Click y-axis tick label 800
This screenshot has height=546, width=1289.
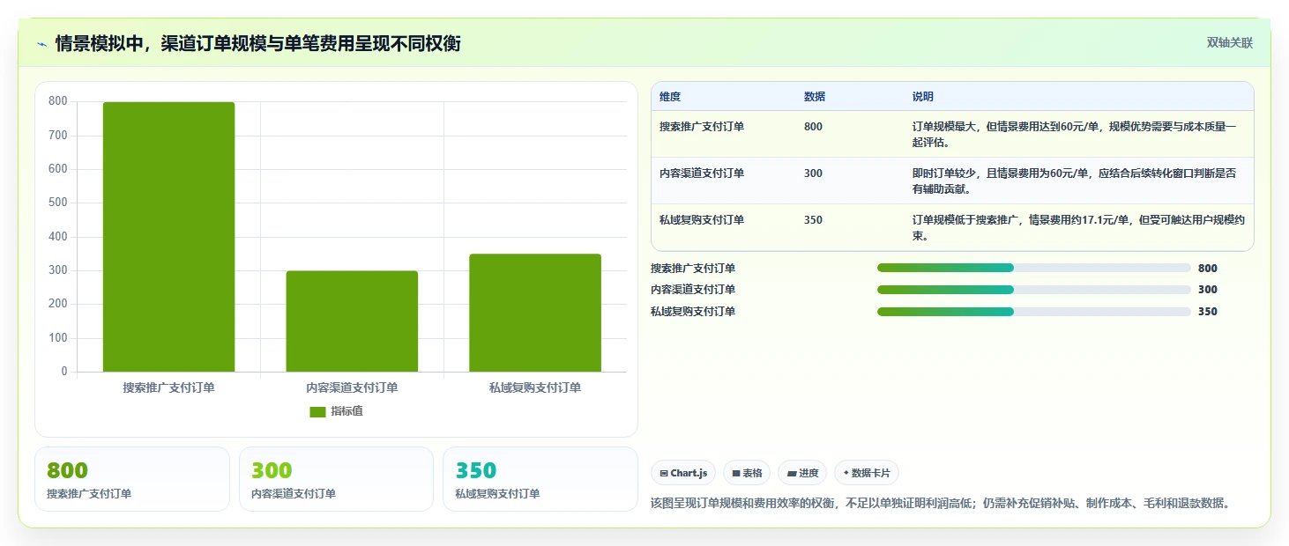(58, 101)
